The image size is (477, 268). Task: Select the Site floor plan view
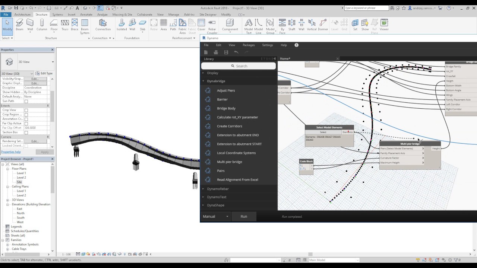19,182
